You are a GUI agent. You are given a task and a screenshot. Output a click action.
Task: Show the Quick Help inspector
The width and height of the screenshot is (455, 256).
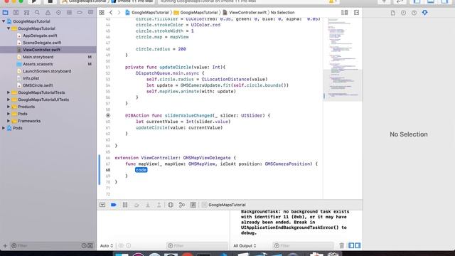(414, 13)
